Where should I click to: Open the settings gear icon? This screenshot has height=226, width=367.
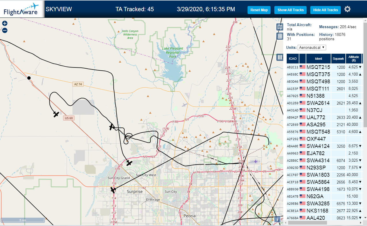click(347, 9)
